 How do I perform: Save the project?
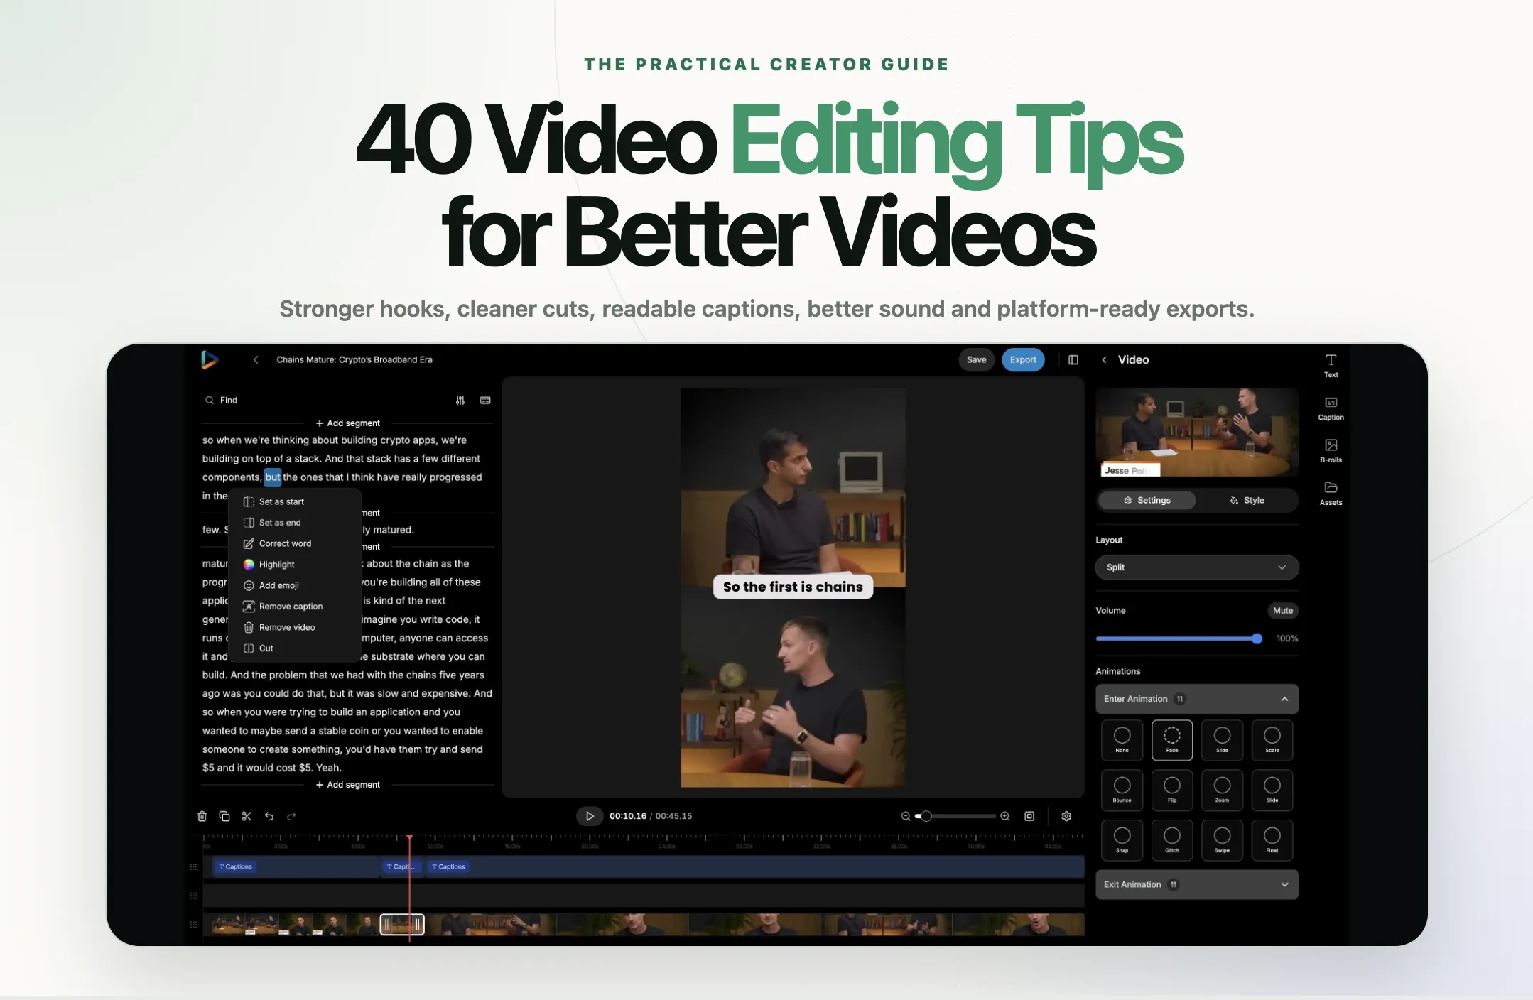pyautogui.click(x=976, y=360)
